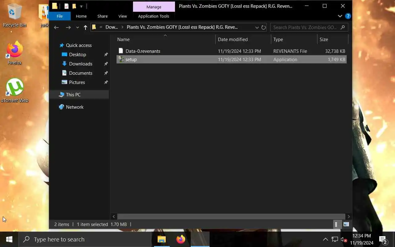Screen dimensions: 395x247
Task: Select This PC in the sidebar
Action: 73,94
